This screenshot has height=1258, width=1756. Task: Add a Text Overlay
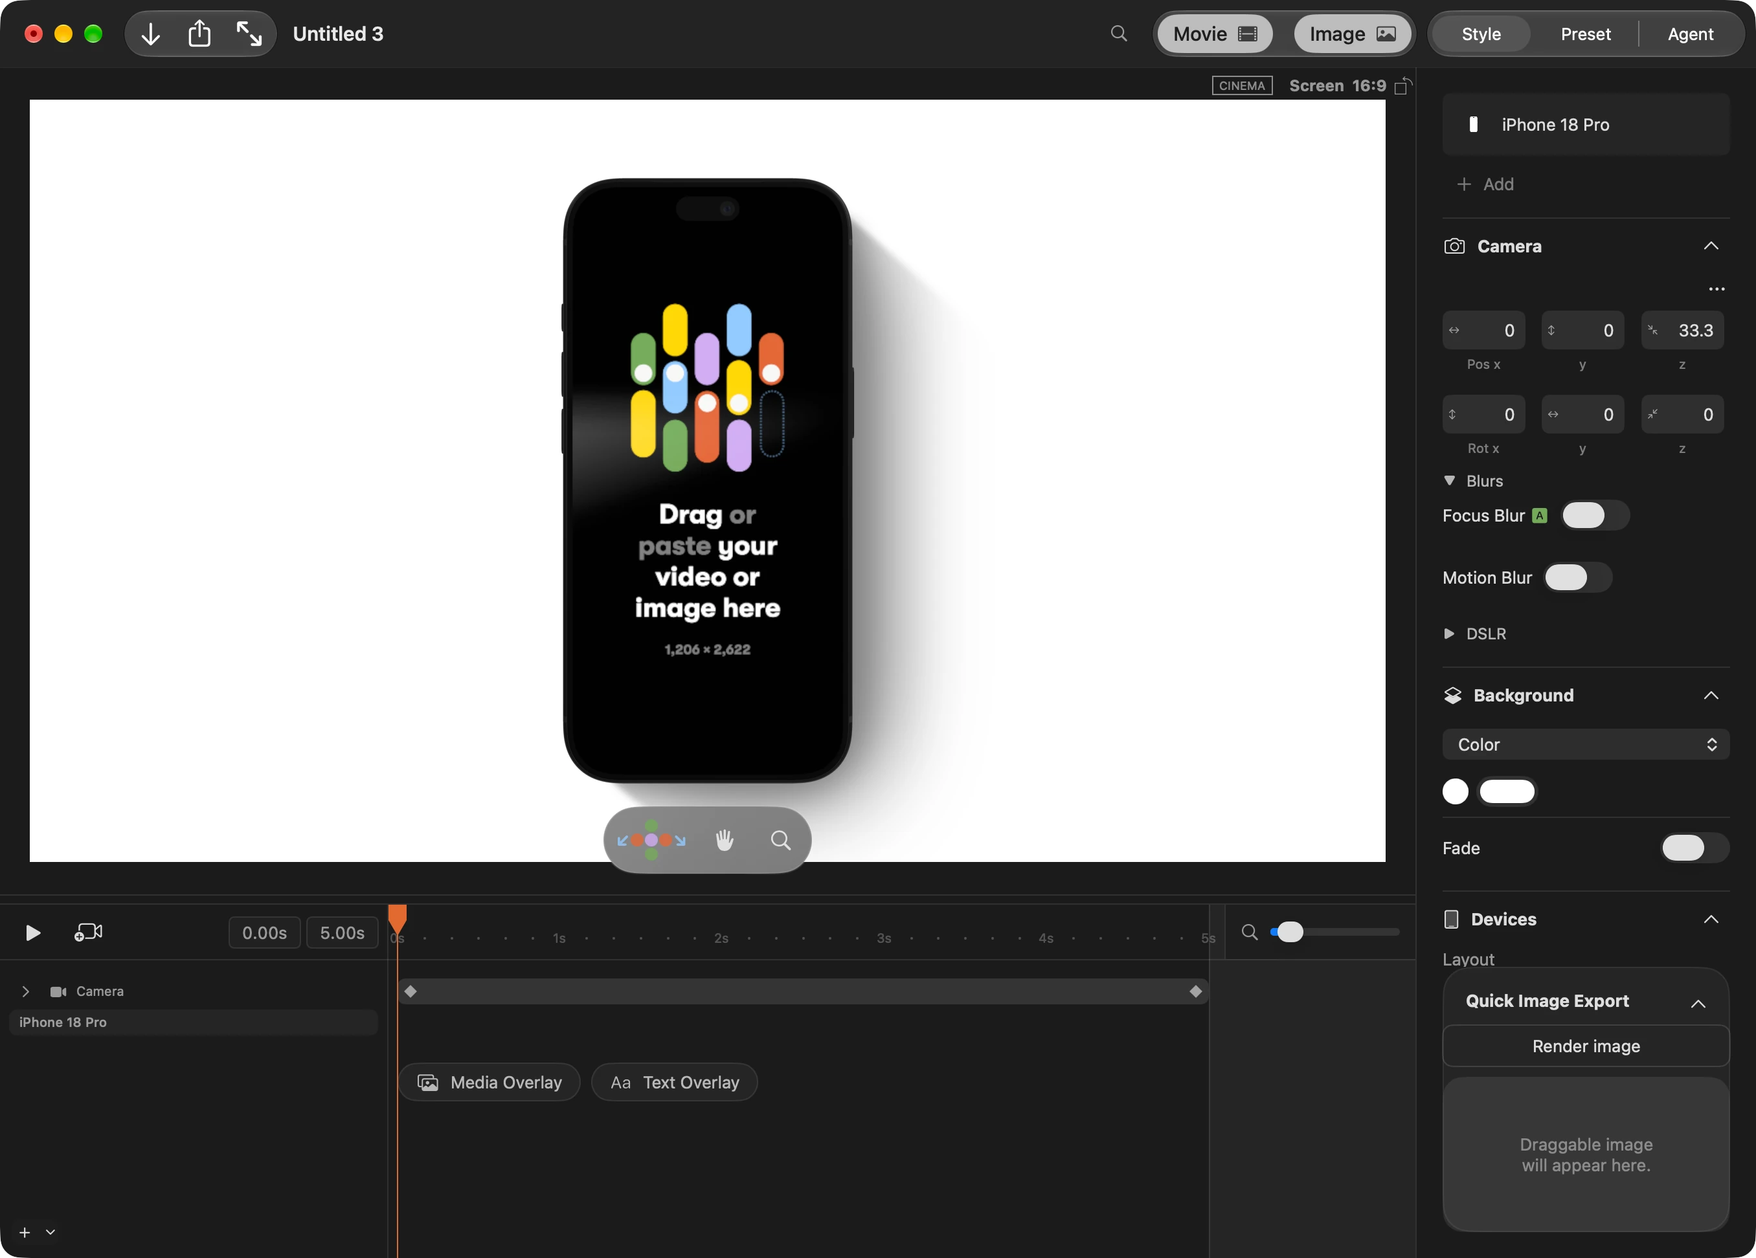point(675,1083)
